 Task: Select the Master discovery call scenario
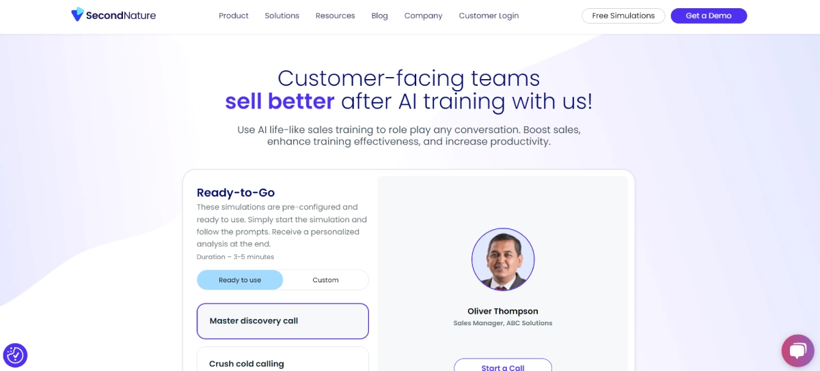click(x=282, y=321)
